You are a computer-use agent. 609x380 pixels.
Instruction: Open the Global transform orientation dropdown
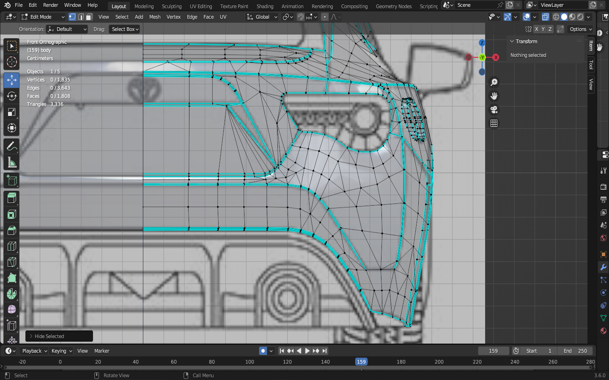click(262, 17)
